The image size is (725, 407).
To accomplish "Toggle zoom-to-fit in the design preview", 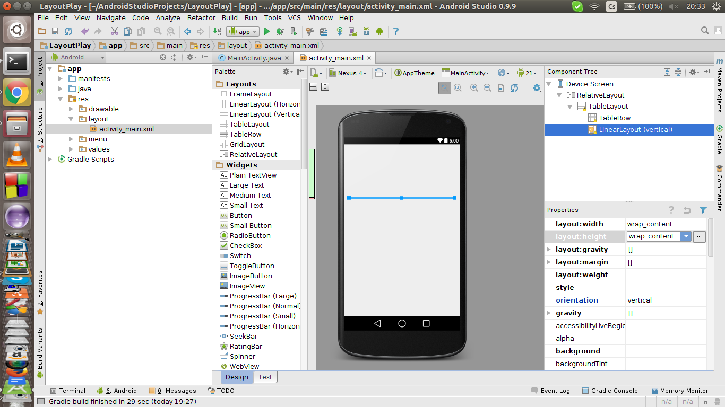I will tap(444, 87).
